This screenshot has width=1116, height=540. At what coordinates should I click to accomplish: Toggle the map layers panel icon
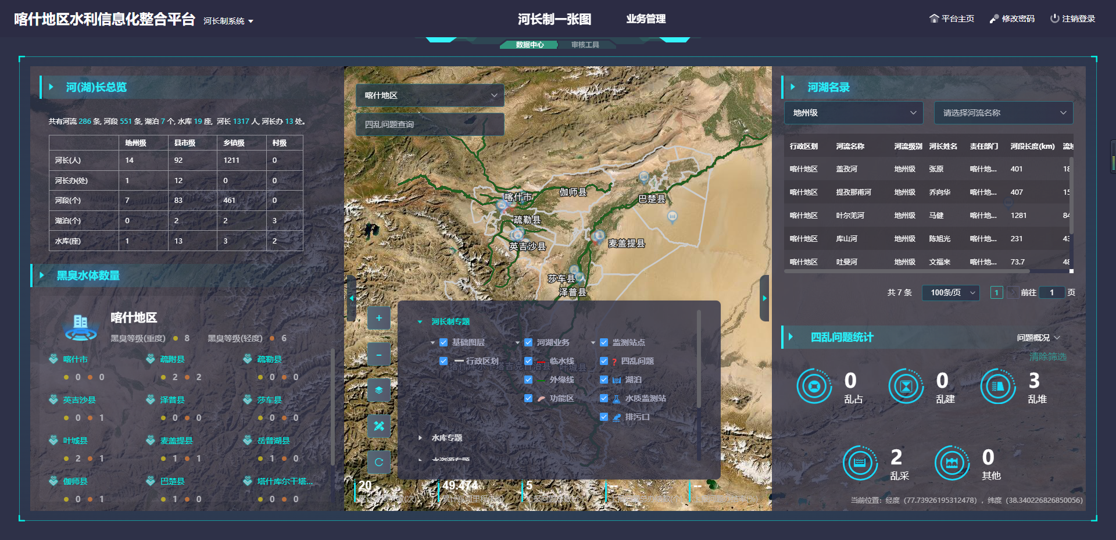[x=379, y=390]
